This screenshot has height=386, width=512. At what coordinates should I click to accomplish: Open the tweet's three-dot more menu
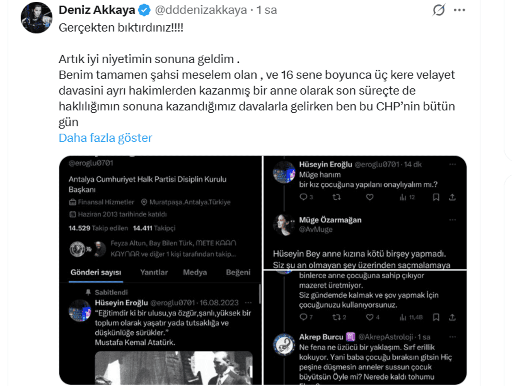[459, 10]
